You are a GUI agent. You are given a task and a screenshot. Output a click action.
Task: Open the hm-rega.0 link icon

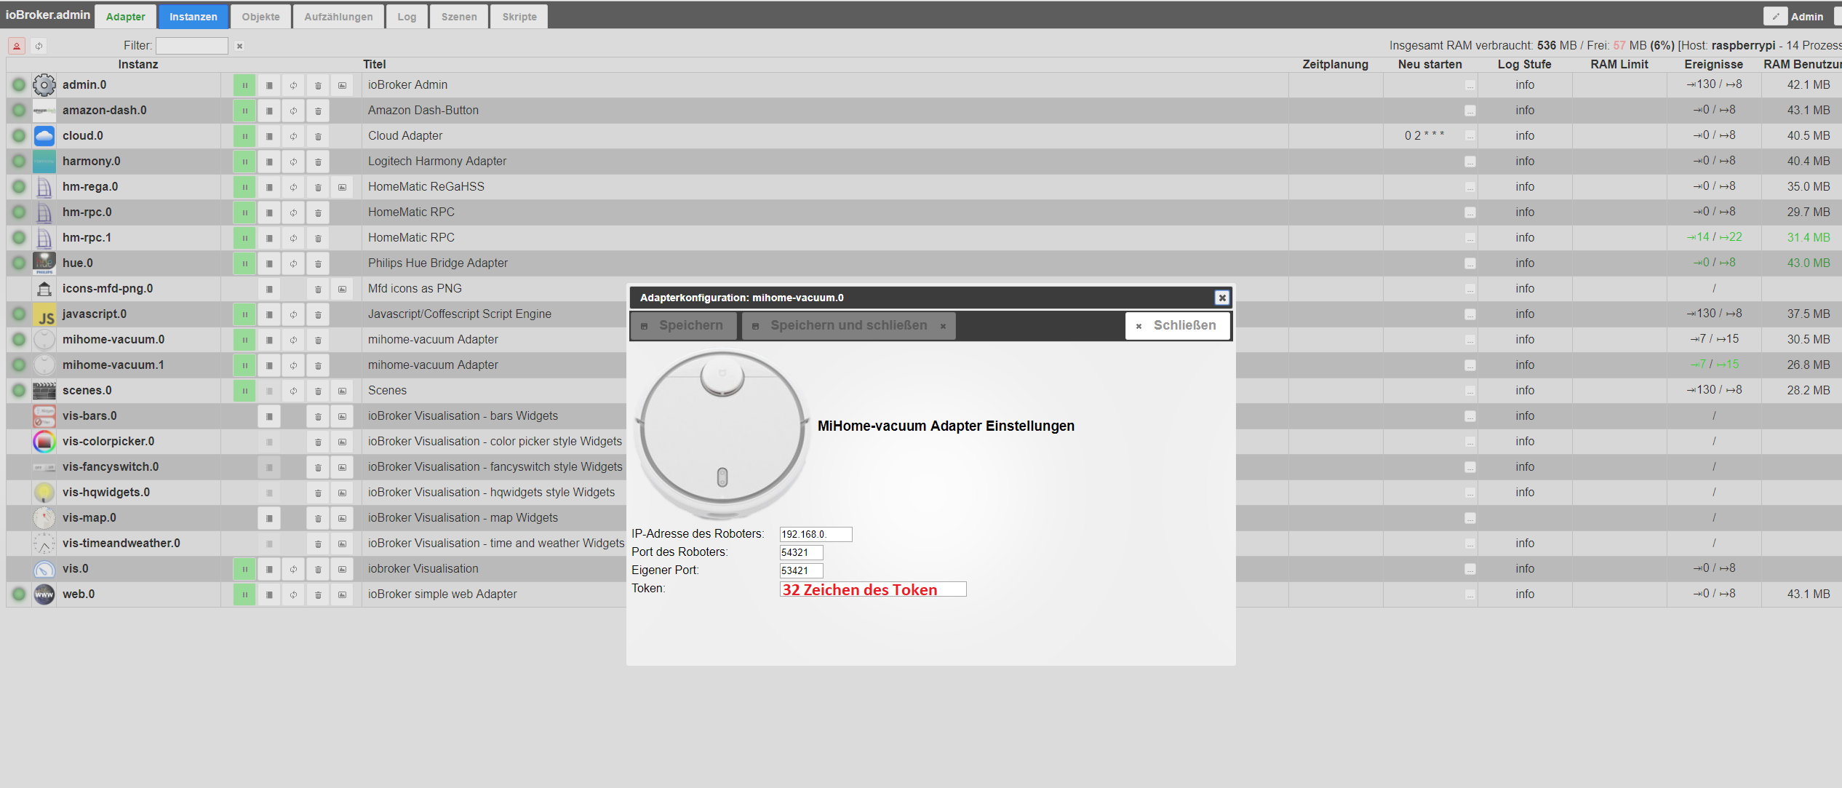[342, 187]
